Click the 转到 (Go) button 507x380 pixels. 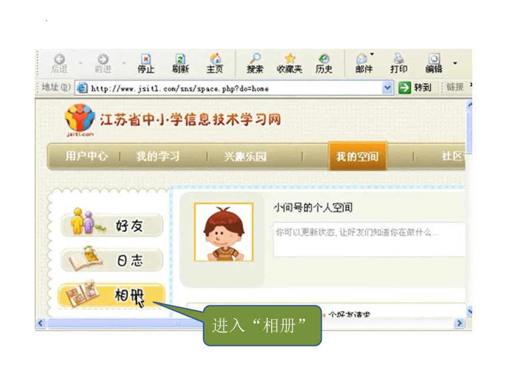[415, 88]
